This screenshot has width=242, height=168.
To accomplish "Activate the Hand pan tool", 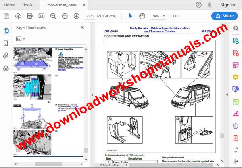I will tap(142, 16).
